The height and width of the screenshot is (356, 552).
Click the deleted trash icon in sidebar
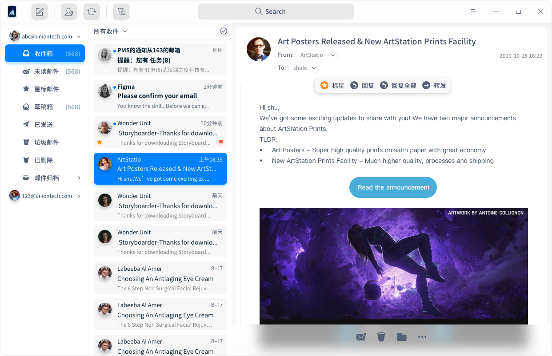pos(26,160)
